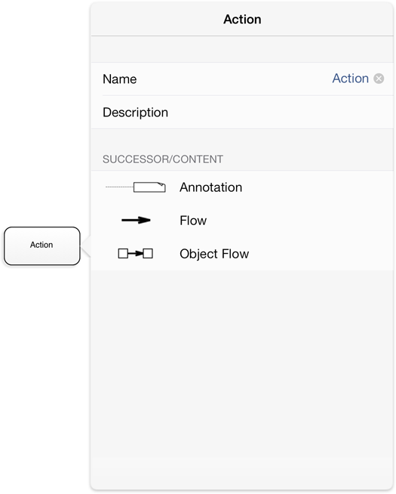Click the Annotation text label
Screen dimensions: 396x494
point(210,187)
